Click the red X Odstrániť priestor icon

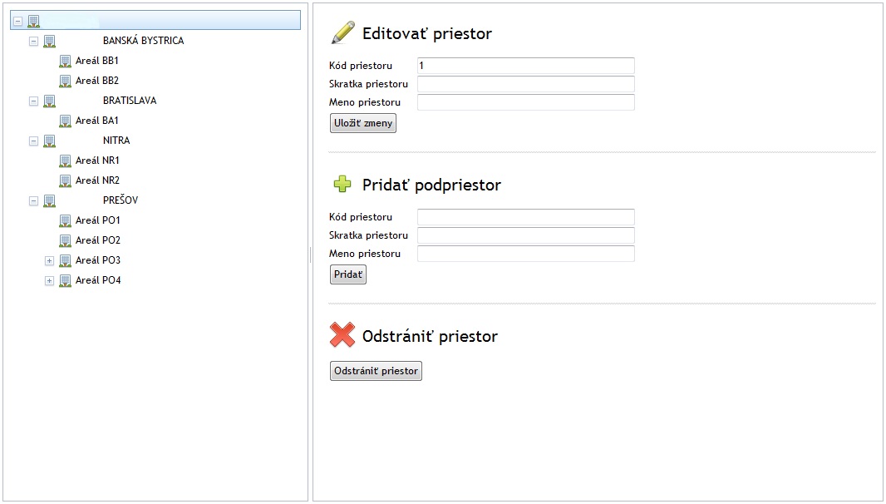pyautogui.click(x=342, y=336)
